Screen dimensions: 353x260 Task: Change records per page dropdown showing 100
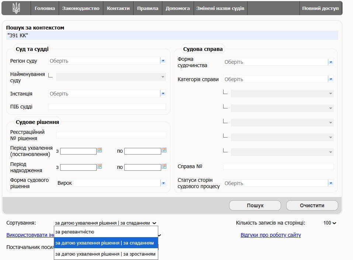pyautogui.click(x=330, y=223)
